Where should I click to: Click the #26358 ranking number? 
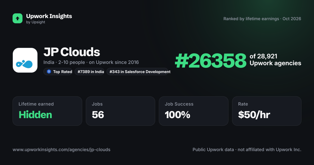point(211,60)
